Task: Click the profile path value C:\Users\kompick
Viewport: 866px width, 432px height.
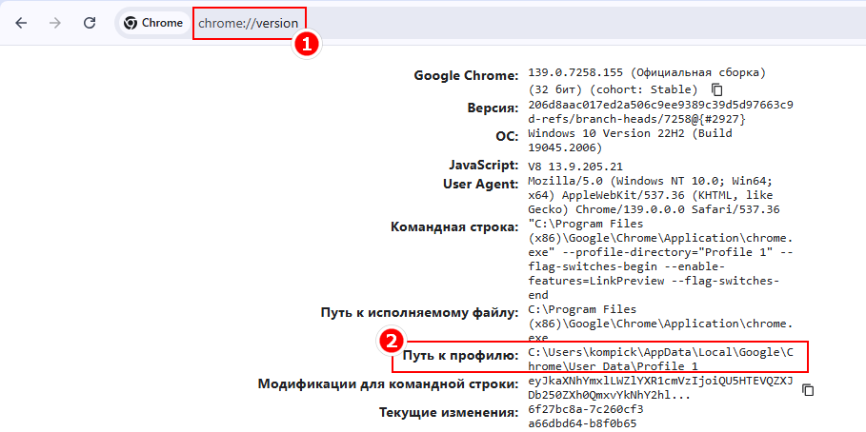Action: pyautogui.click(x=660, y=359)
